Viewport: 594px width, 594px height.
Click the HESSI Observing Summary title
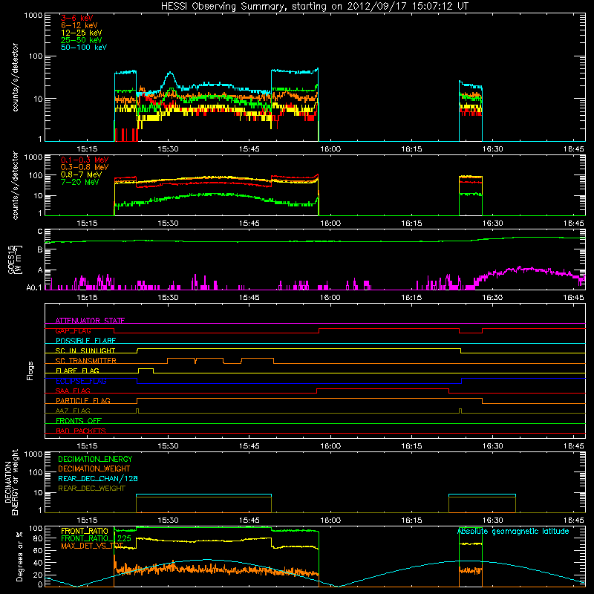[315, 6]
